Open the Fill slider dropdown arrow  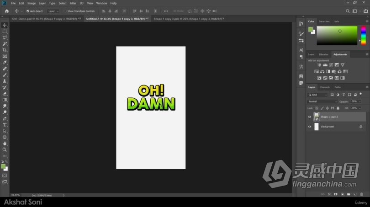point(360,108)
